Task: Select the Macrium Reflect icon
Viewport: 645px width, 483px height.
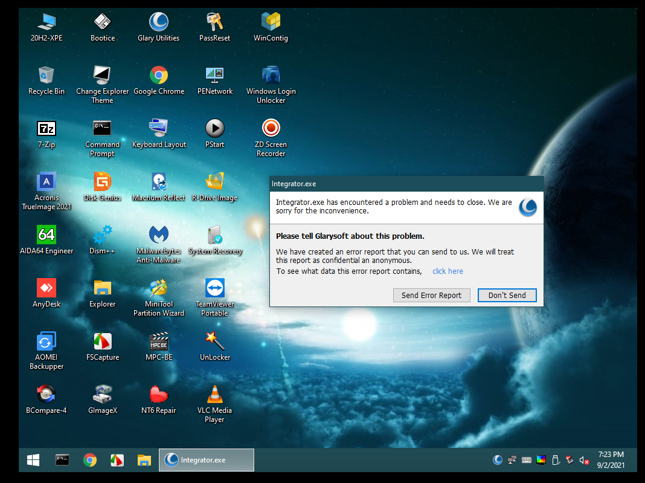Action: tap(159, 187)
